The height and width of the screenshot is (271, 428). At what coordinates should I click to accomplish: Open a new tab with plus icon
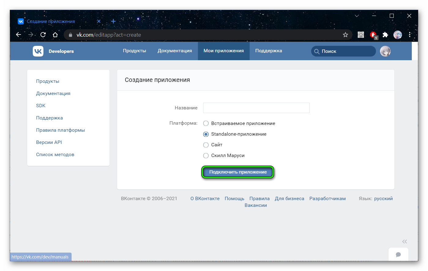pos(113,21)
